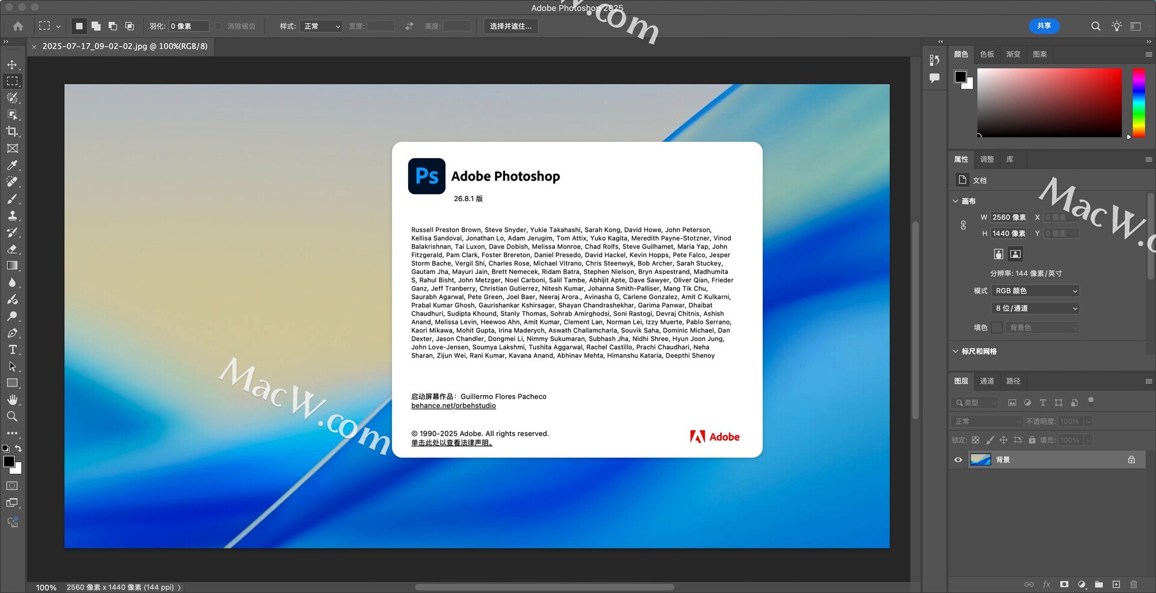Viewport: 1156px width, 593px height.
Task: Enable 'Intersect with selection' mode
Action: (129, 26)
